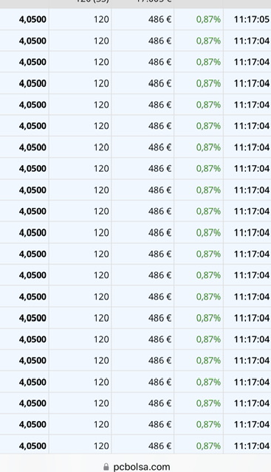Viewport: 271px width, 472px height.
Task: Click the second row's 0,87% percentage
Action: (208, 41)
